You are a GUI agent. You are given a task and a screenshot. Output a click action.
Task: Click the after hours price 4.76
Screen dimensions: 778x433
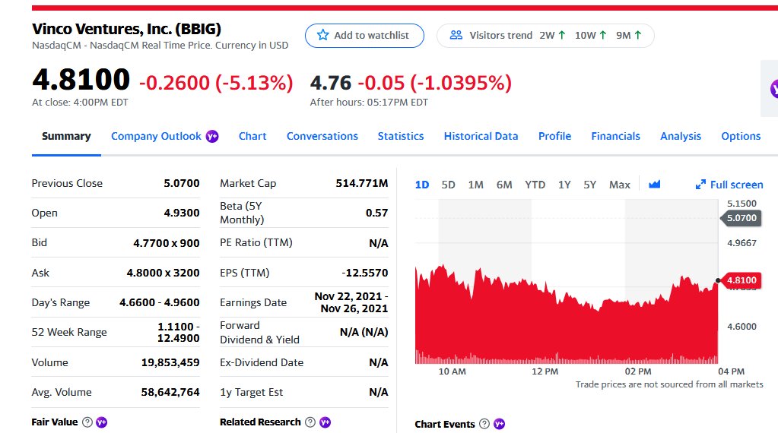[x=331, y=83]
